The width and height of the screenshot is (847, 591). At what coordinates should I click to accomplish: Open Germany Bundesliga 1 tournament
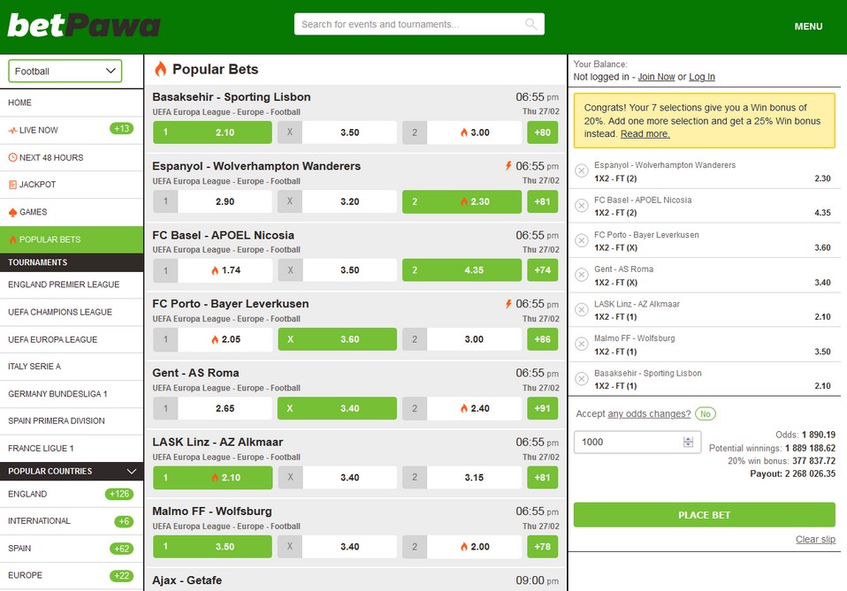click(x=72, y=394)
